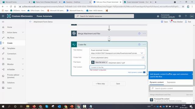
Task: Switch to Power Automate Tutorials browser tab
Action: point(137,2)
